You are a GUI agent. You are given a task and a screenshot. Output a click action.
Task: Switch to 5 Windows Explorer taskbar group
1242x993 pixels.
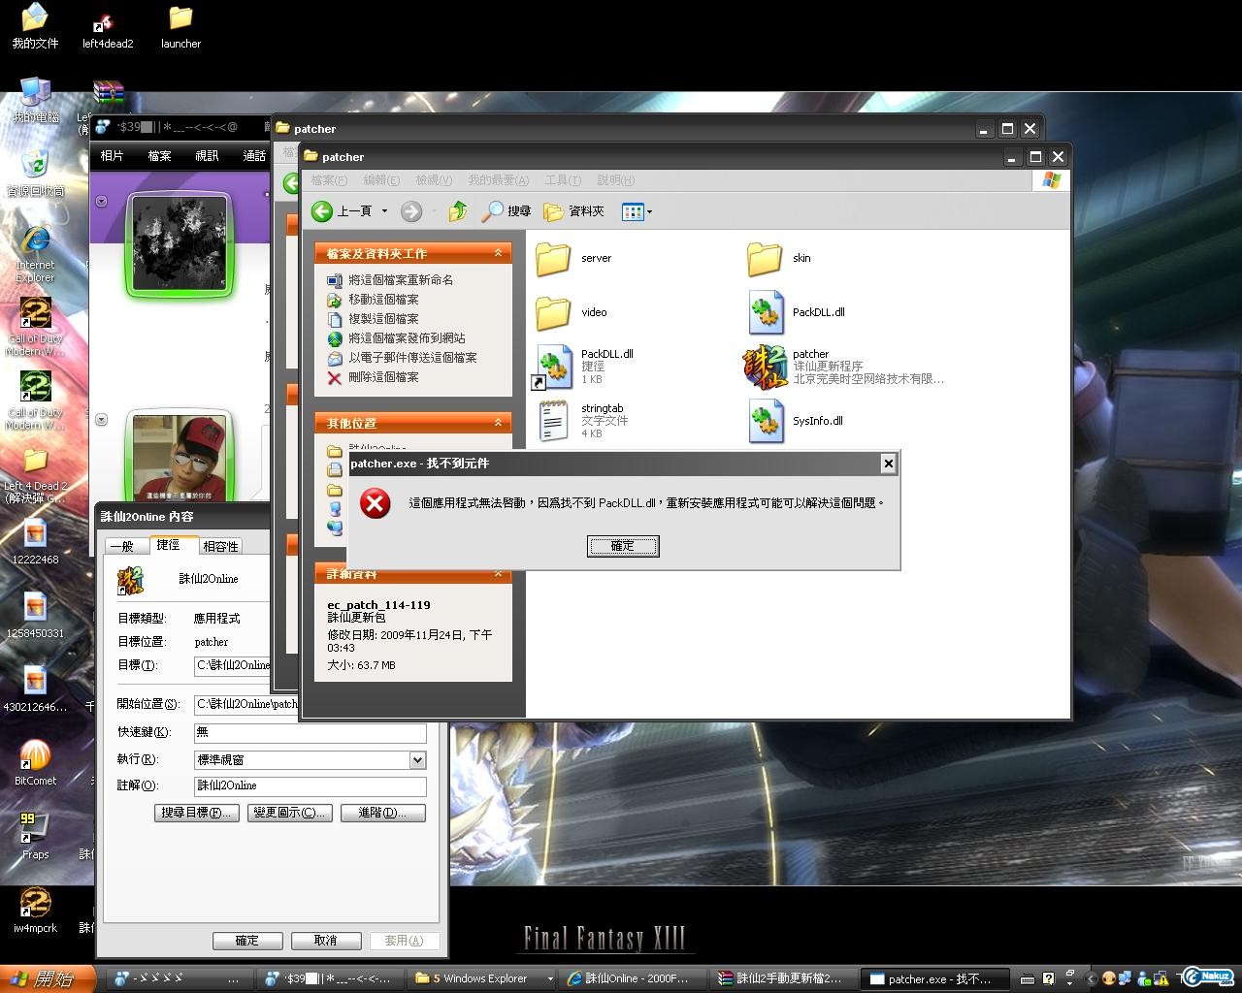pos(483,978)
